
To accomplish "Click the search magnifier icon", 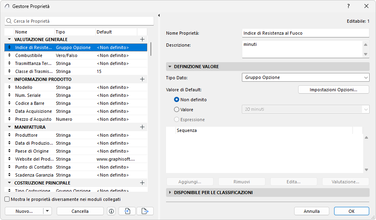I will pyautogui.click(x=9, y=21).
